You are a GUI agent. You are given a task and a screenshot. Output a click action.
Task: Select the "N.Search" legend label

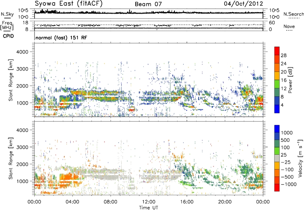point(293,14)
